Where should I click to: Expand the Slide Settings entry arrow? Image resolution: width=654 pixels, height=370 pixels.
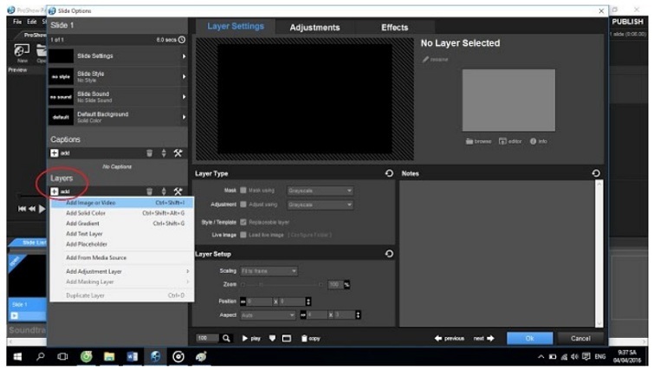[x=184, y=56]
